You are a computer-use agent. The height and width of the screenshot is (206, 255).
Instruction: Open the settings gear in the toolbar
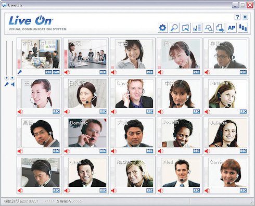point(163,28)
